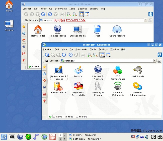Open Appearance & Themes settings icon
The image size is (163, 141).
pyautogui.click(x=59, y=73)
